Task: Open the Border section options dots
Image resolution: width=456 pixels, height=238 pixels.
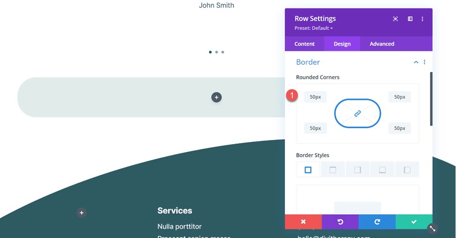Action: click(x=425, y=62)
